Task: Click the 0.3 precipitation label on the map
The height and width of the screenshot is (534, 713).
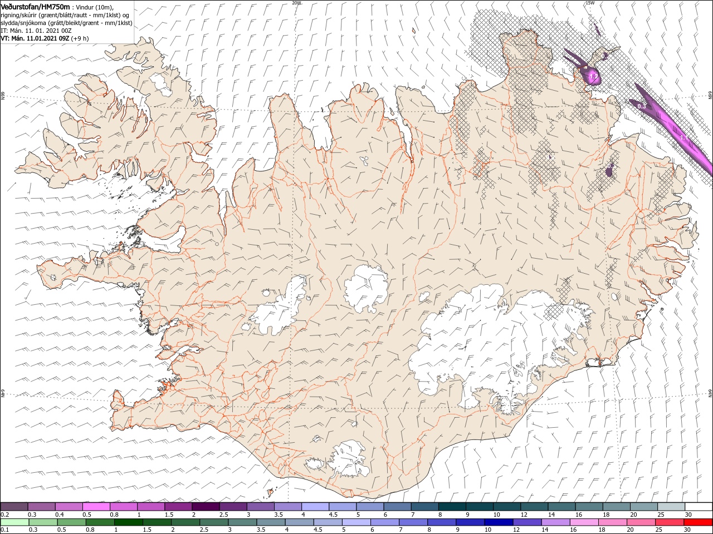Action: point(641,106)
